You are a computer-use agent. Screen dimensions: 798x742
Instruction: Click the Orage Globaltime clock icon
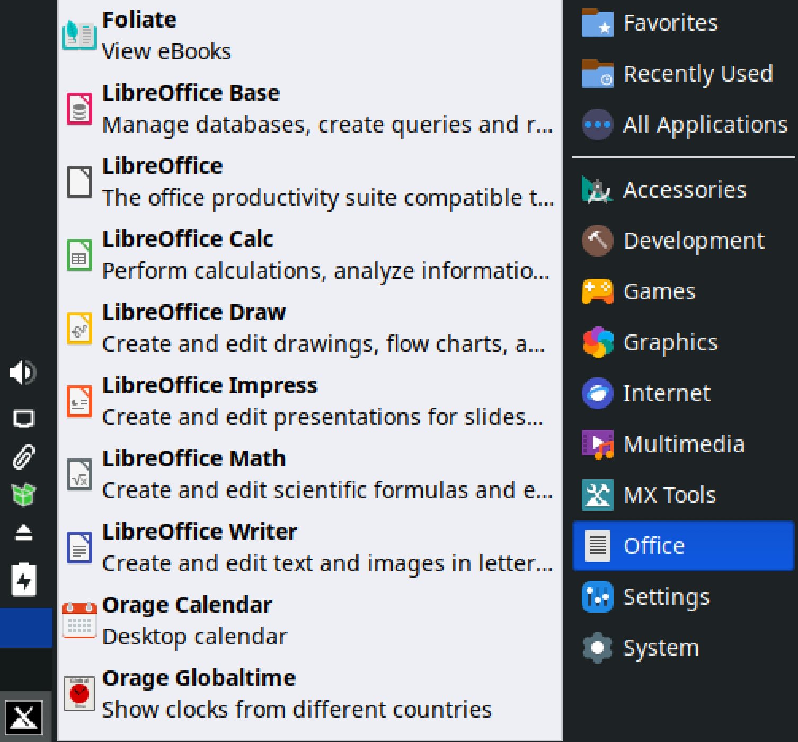(79, 694)
